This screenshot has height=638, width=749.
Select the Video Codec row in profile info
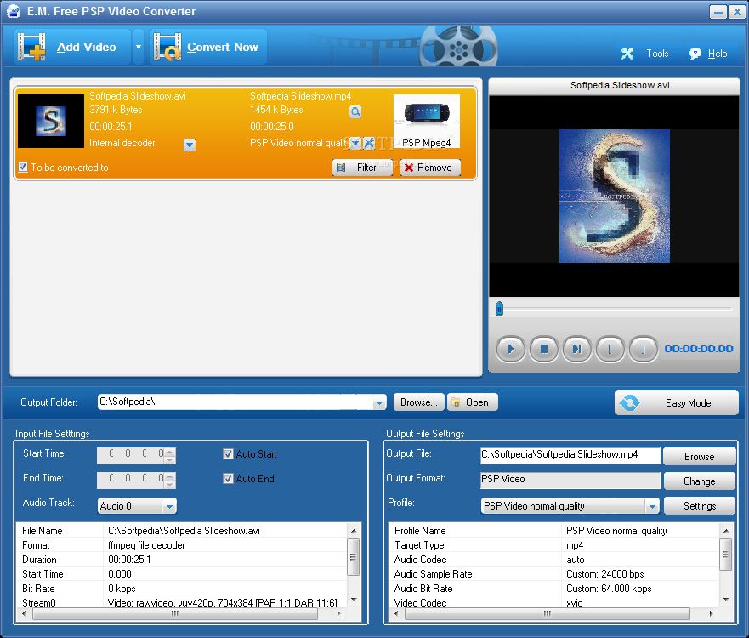coord(554,602)
